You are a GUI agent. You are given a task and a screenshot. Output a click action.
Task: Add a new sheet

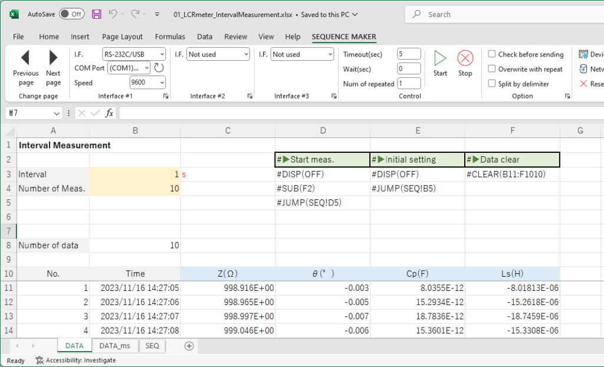pyautogui.click(x=189, y=346)
